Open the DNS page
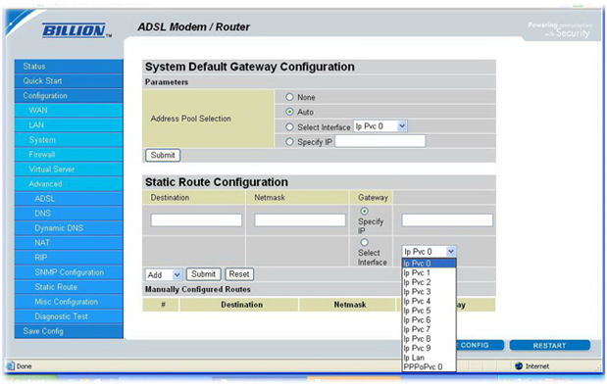607x386 pixels. (x=69, y=214)
